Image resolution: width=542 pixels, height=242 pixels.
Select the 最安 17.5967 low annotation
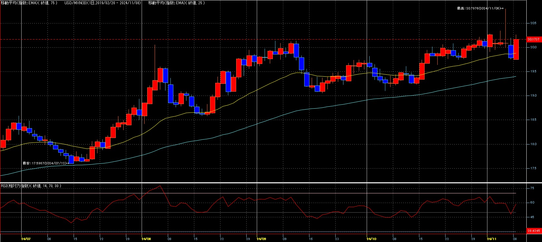(45, 163)
